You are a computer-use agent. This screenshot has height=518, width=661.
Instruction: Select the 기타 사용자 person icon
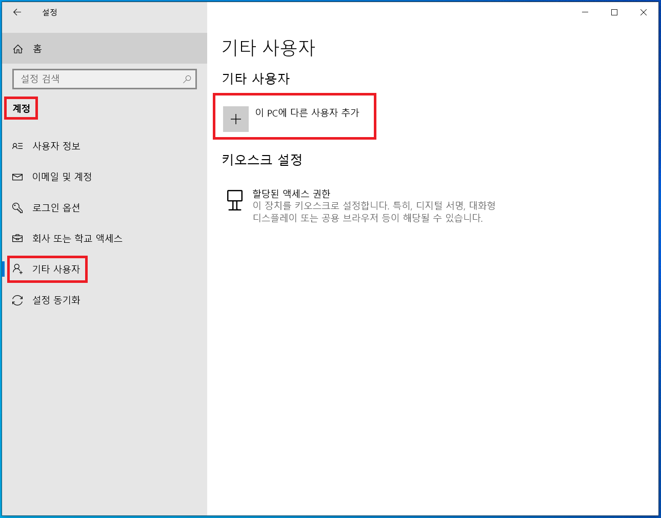17,269
